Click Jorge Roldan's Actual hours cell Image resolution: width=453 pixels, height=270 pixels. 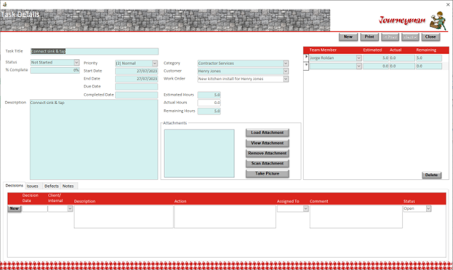point(402,58)
